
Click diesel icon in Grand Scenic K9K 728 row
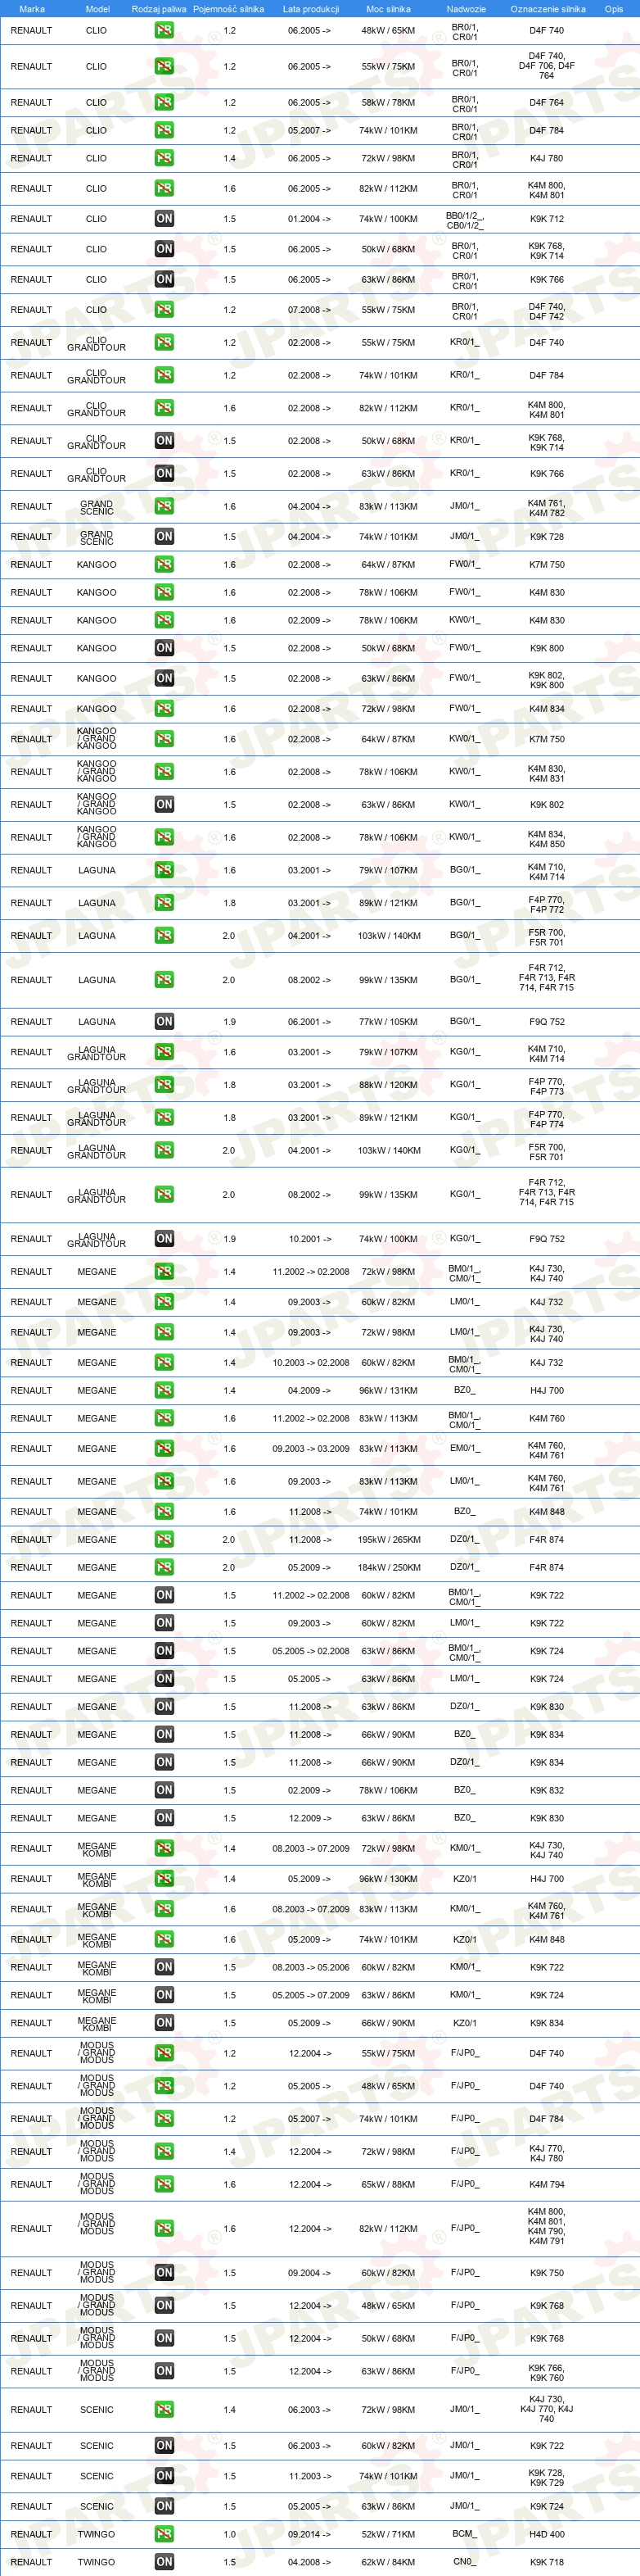(164, 536)
